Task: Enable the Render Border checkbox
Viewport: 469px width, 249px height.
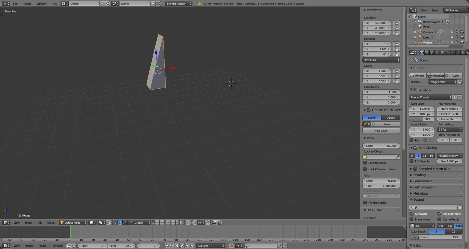Action: point(365,202)
